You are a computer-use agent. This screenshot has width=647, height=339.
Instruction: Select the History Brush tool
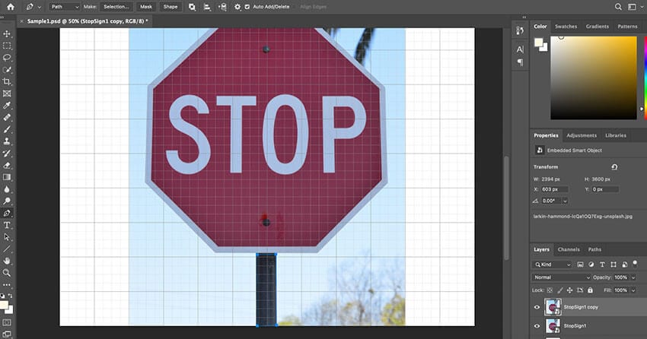point(7,154)
